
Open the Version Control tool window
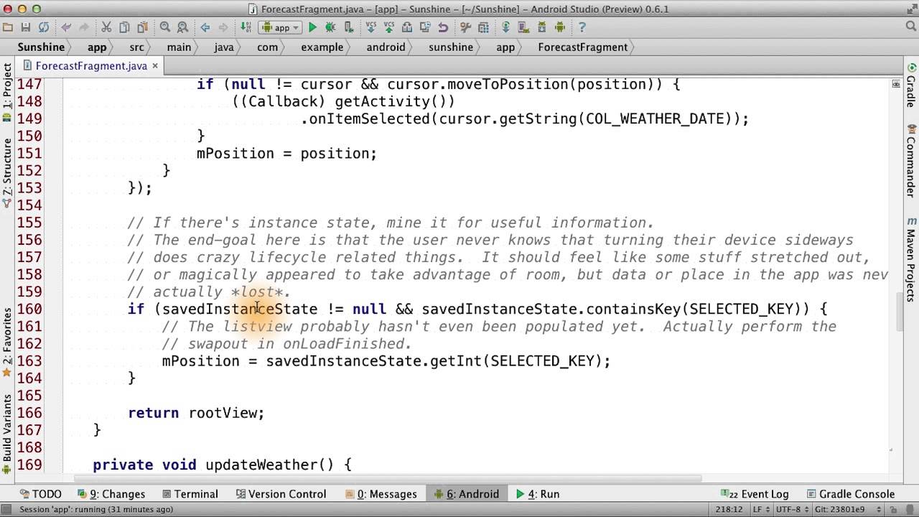[281, 494]
